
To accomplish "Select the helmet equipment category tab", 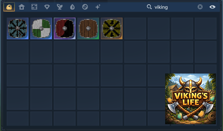I will (x=9, y=7).
